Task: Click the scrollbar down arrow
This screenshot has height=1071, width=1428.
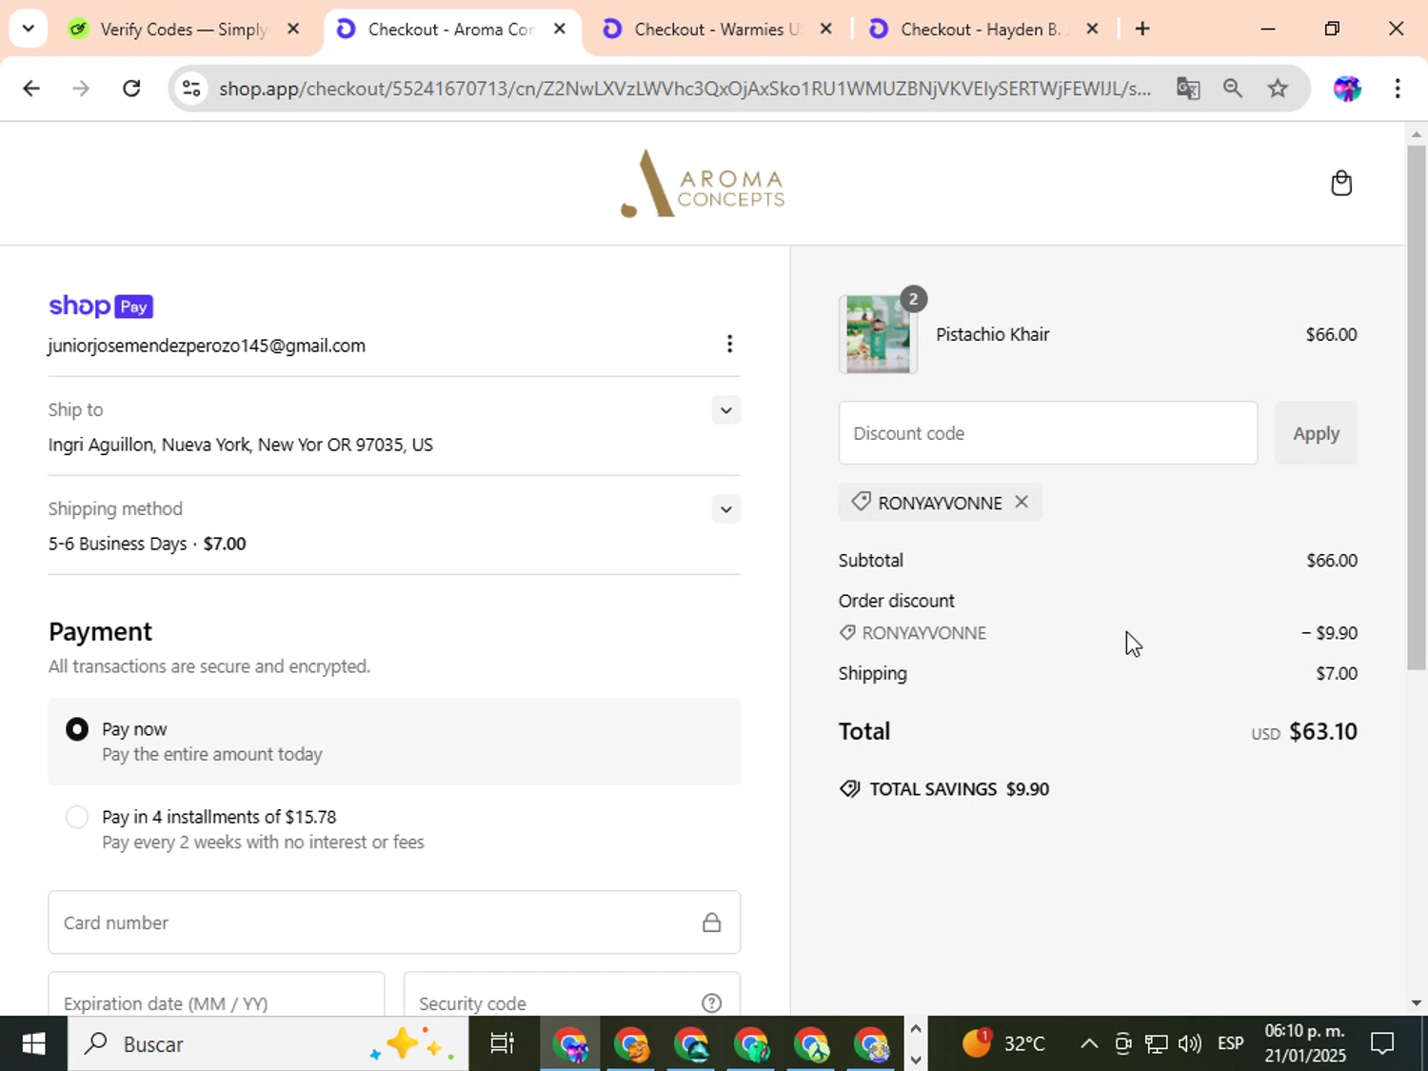Action: (x=1417, y=1002)
